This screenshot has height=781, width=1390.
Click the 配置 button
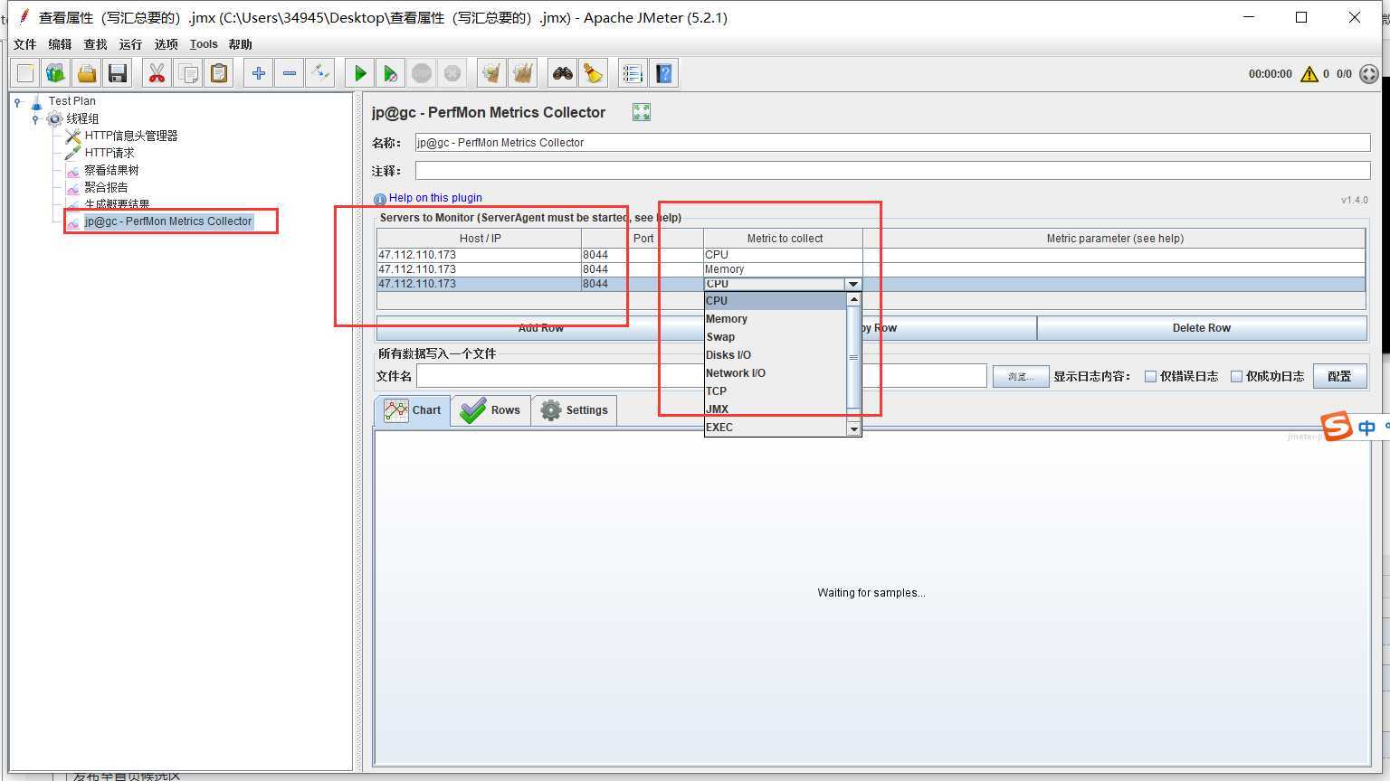[x=1339, y=376]
